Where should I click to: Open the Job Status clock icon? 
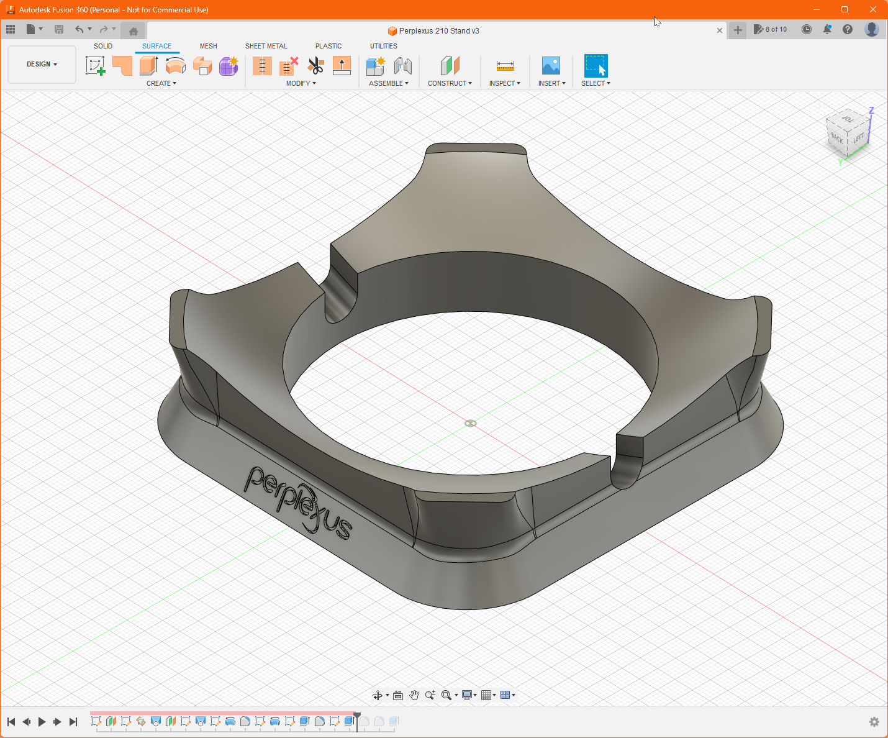point(806,29)
